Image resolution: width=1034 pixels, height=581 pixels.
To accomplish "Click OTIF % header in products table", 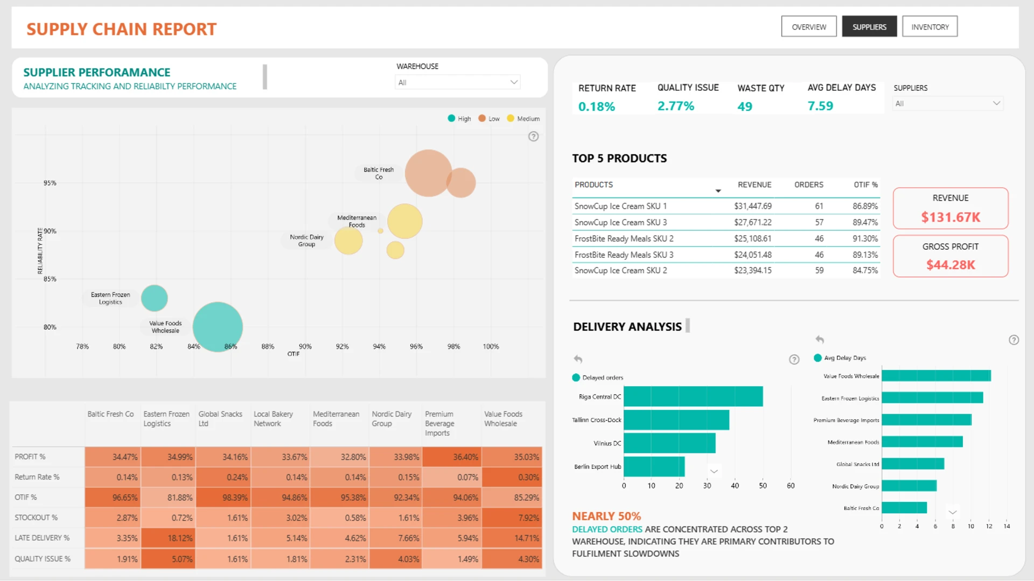I will pyautogui.click(x=865, y=185).
